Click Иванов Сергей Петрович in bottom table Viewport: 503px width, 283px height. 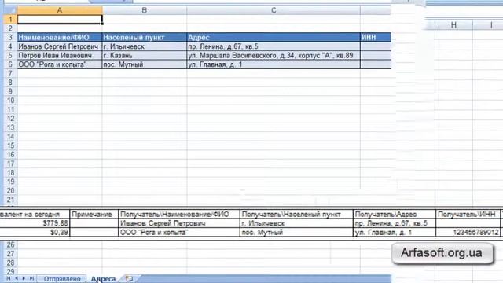[179, 223]
